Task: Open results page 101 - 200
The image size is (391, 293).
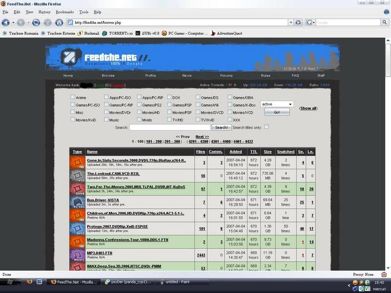Action: click(154, 142)
